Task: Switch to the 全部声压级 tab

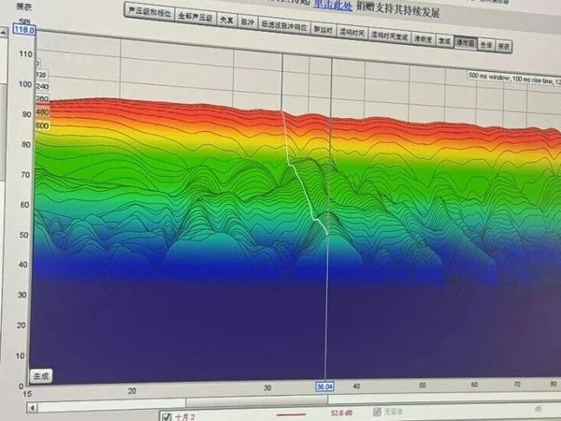Action: [x=195, y=17]
